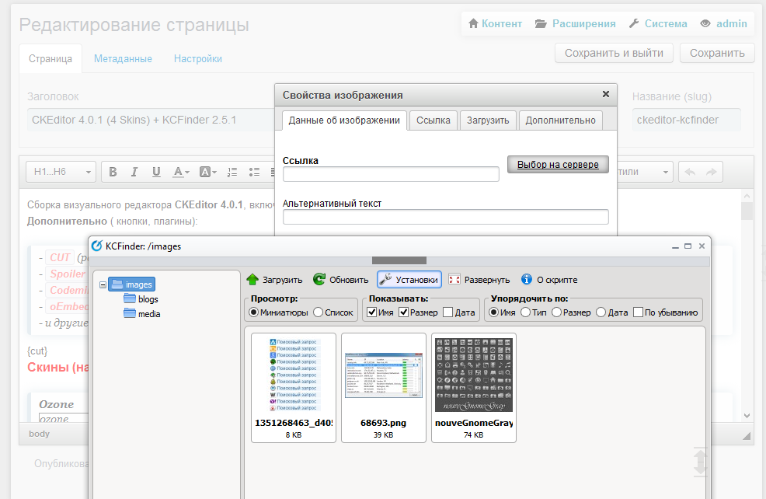Screen dimensions: 766x499
Task: Apply Italic formatting in the editor toolbar
Action: (x=134, y=172)
